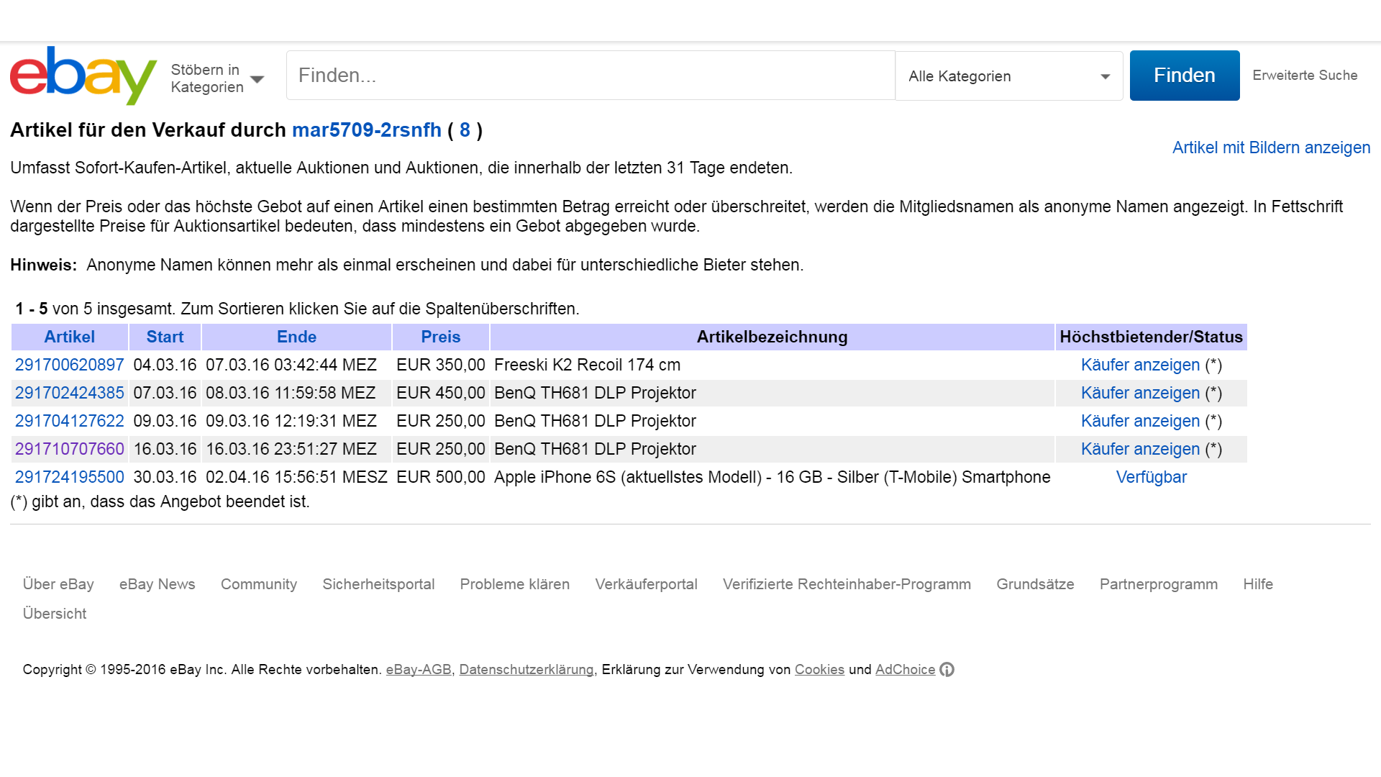Image resolution: width=1381 pixels, height=777 pixels.
Task: Open Hilfe footer link
Action: (x=1258, y=584)
